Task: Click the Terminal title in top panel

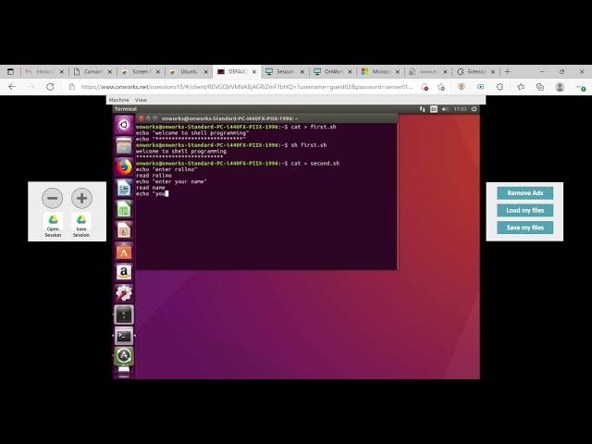Action: [126, 109]
